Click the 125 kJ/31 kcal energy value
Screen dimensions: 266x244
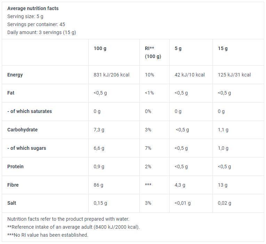pyautogui.click(x=234, y=75)
